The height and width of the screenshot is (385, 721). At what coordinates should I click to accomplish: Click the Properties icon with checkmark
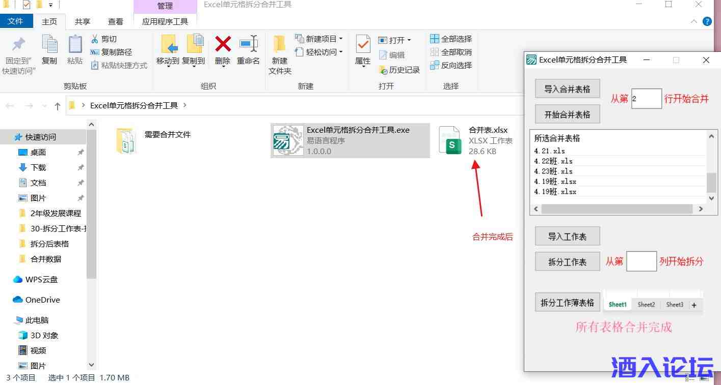[362, 45]
